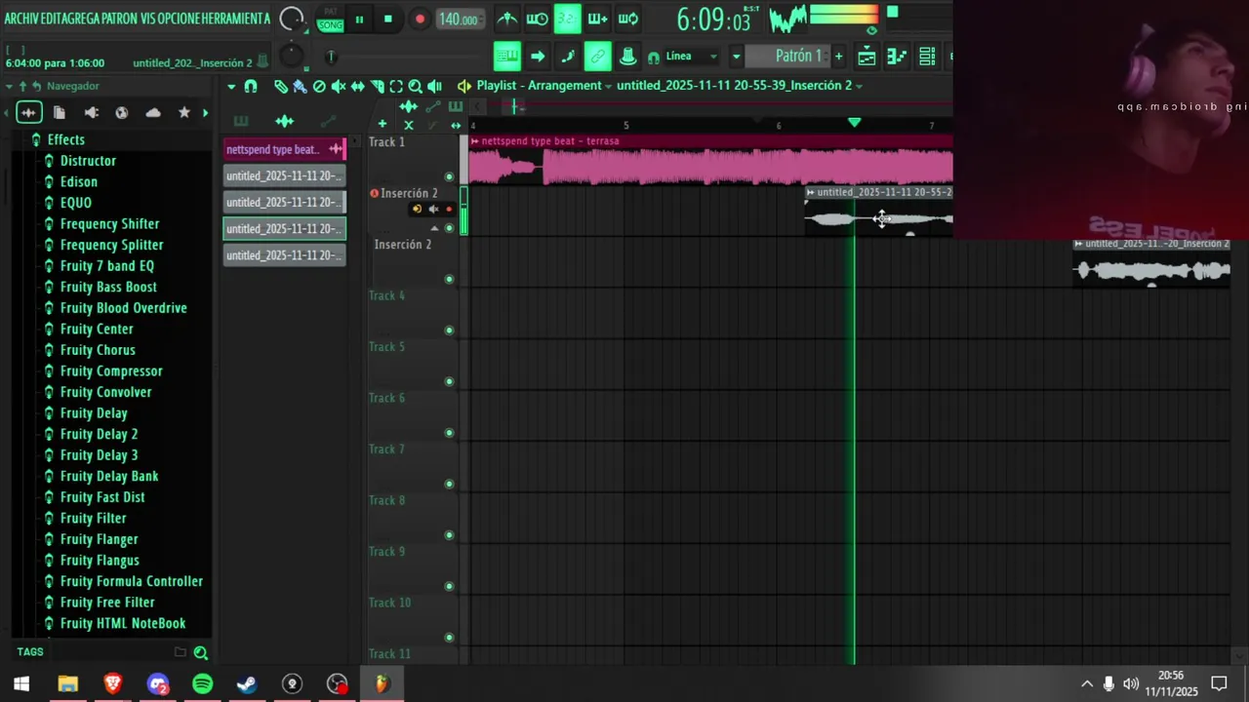This screenshot has width=1249, height=702.
Task: Select the Playback speaker tool
Action: click(434, 87)
